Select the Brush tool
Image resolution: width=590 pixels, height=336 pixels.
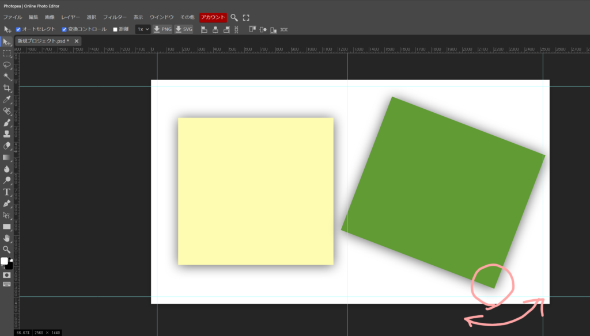[7, 123]
